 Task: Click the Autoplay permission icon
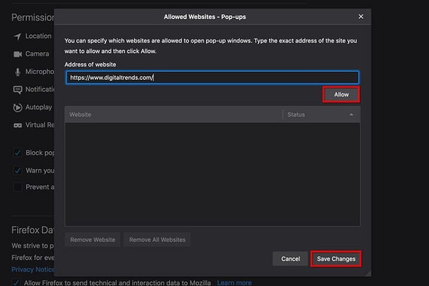click(17, 108)
